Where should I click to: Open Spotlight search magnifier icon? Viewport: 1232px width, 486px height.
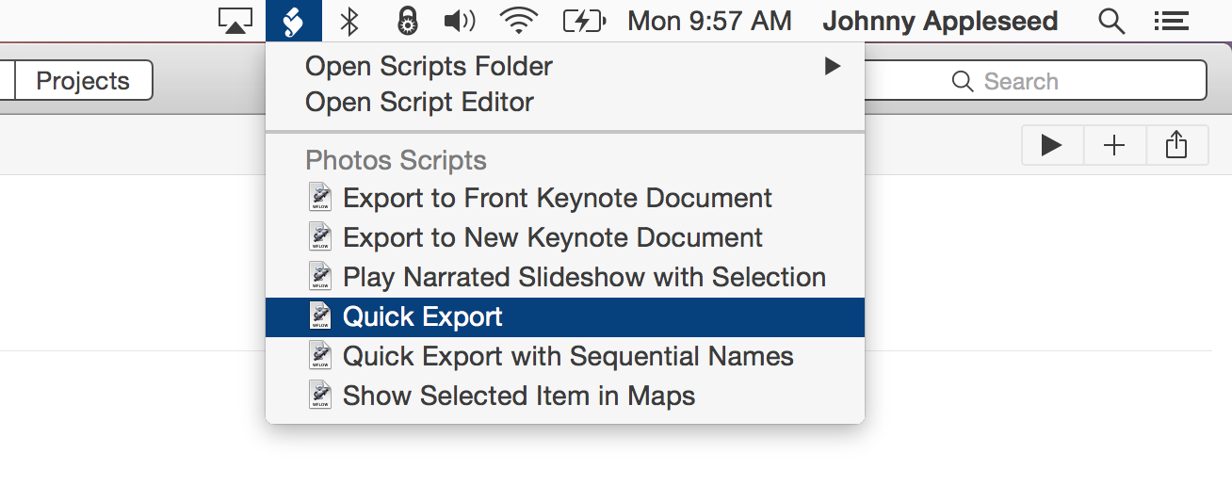(1112, 21)
